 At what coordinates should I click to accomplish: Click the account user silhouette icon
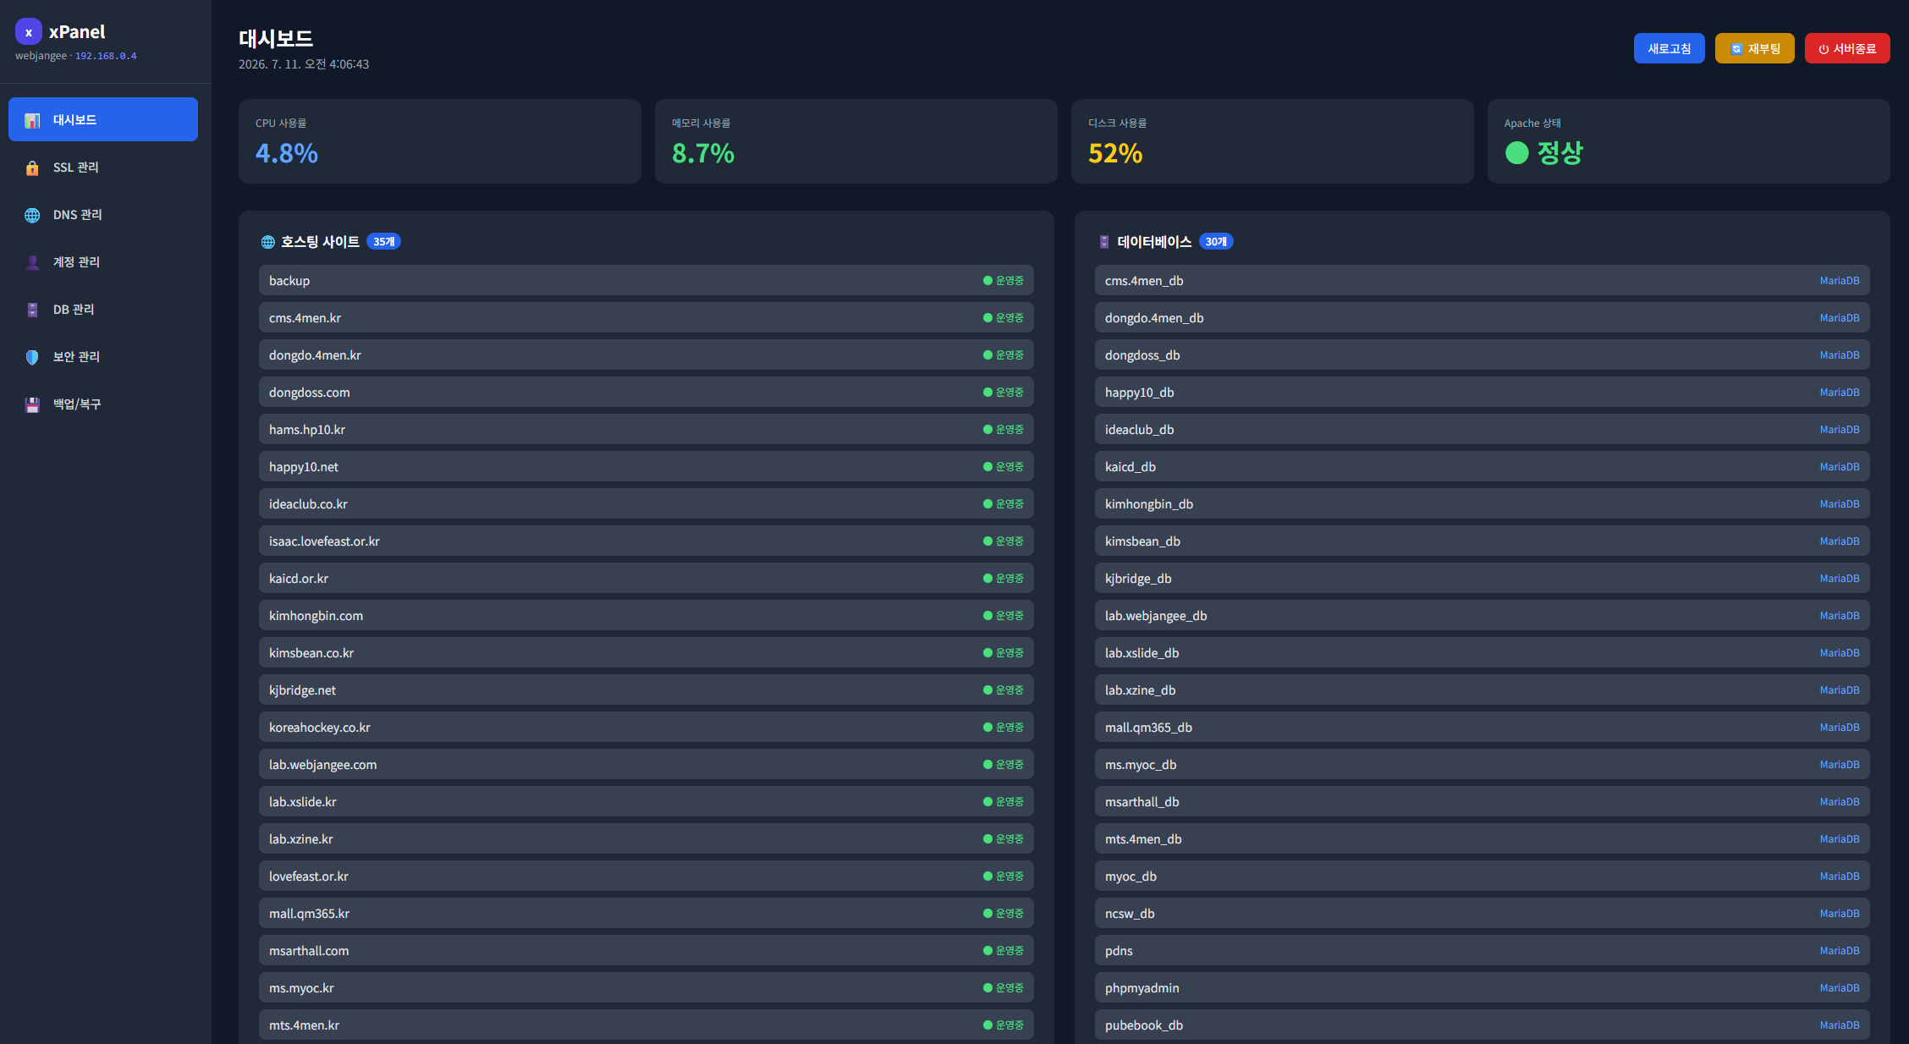click(32, 262)
